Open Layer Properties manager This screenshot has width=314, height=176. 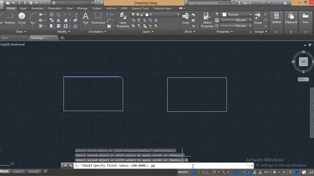[x=123, y=20]
